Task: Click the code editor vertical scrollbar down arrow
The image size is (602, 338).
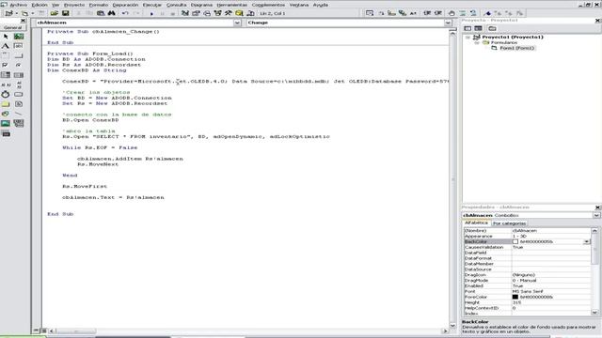Action: pos(452,326)
